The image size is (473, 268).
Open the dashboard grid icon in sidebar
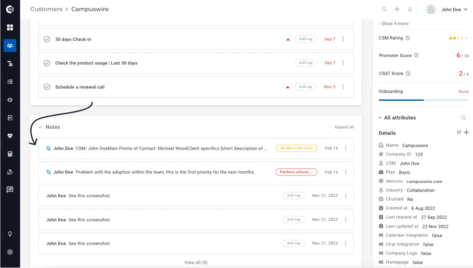[10, 27]
